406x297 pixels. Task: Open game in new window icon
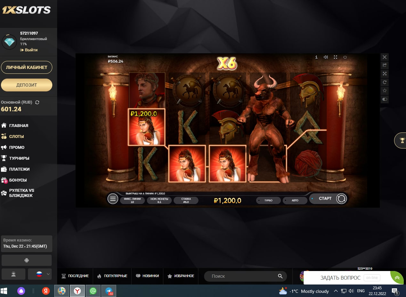[385, 65]
